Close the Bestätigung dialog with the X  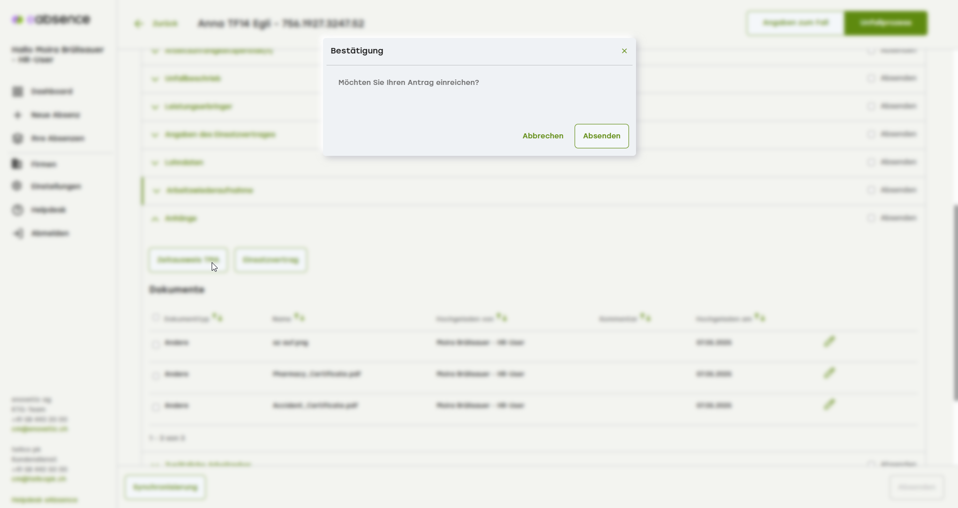624,51
